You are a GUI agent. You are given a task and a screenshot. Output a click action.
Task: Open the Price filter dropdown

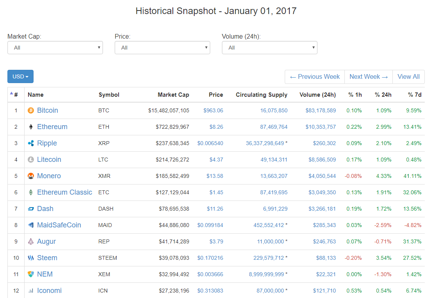162,48
